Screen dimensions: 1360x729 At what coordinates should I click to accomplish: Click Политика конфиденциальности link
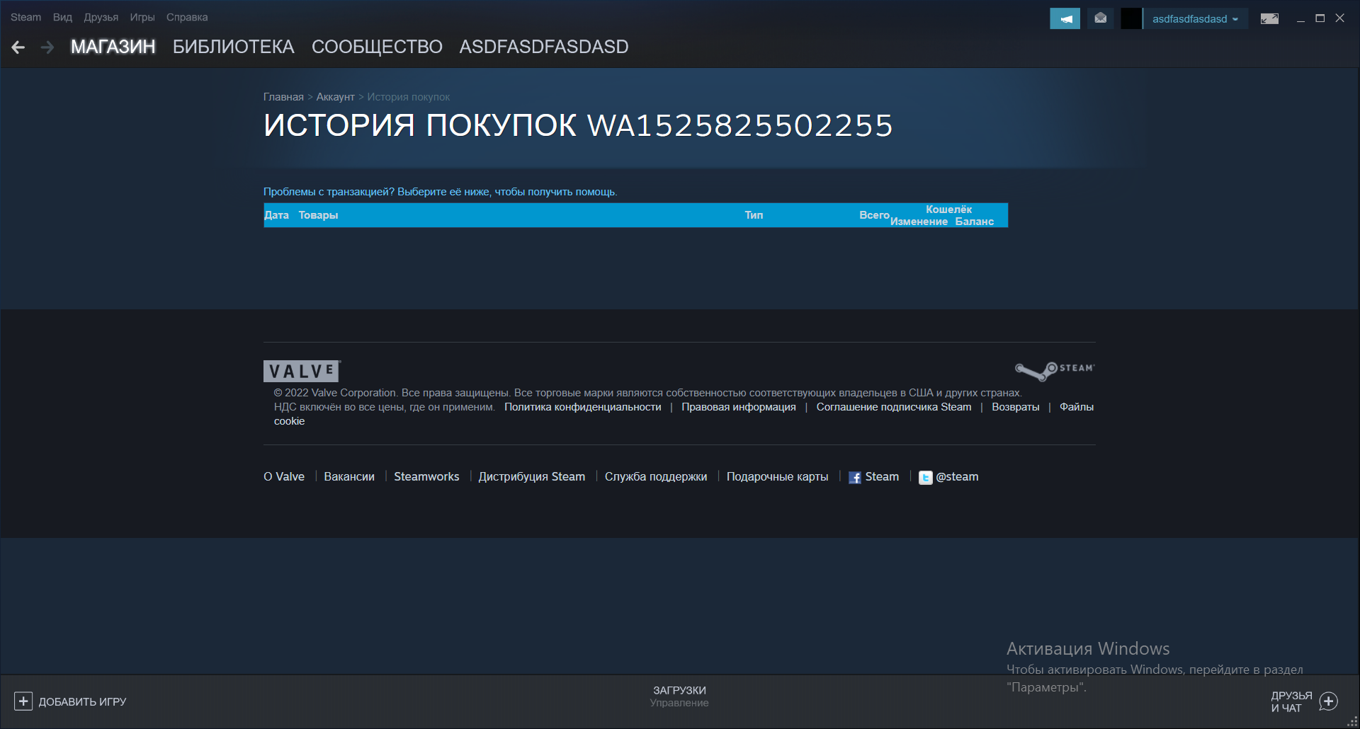582,407
